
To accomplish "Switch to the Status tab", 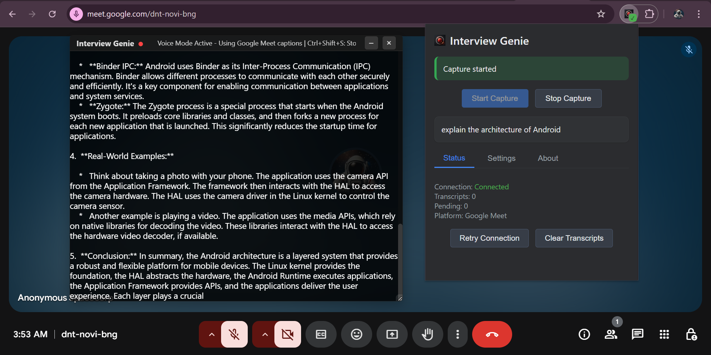I will [454, 158].
